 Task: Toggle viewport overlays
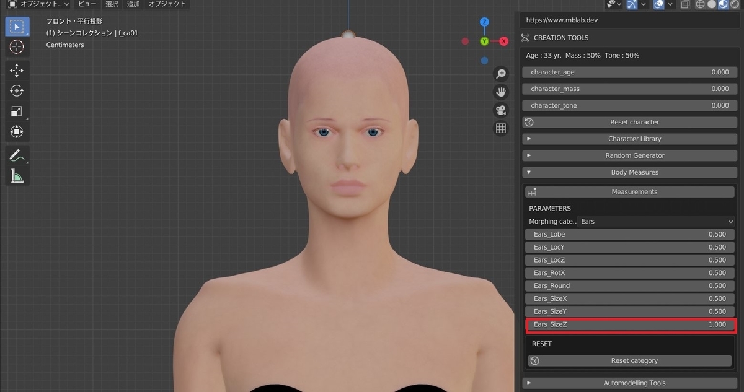click(x=660, y=4)
